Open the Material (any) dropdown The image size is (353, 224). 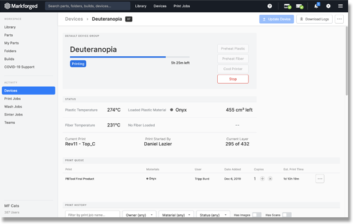coord(176,215)
